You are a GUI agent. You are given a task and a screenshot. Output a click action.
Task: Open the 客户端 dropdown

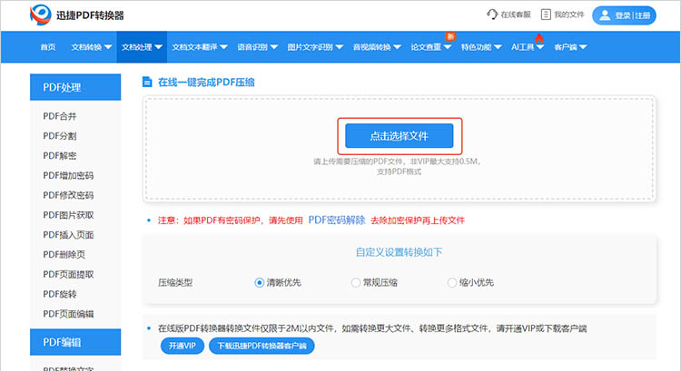point(571,47)
